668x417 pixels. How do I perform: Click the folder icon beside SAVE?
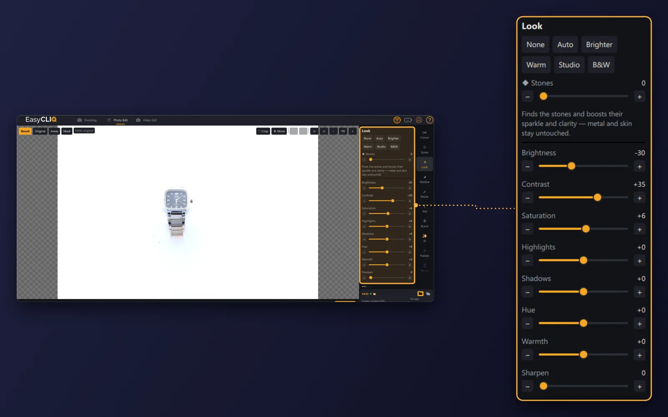pos(374,294)
